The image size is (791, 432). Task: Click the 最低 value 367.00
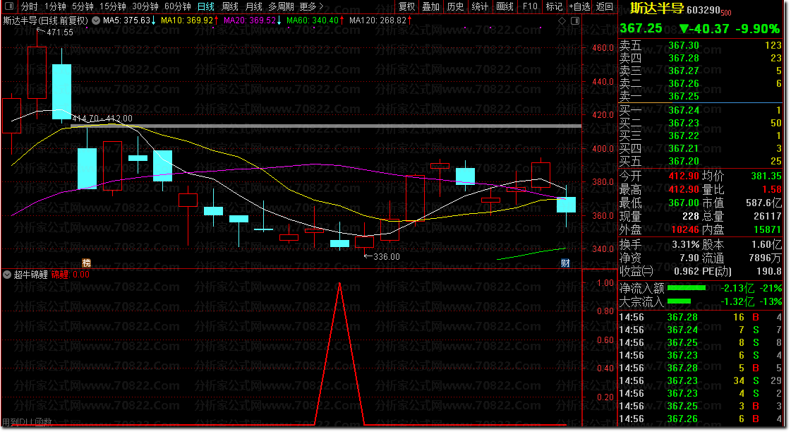click(x=684, y=203)
